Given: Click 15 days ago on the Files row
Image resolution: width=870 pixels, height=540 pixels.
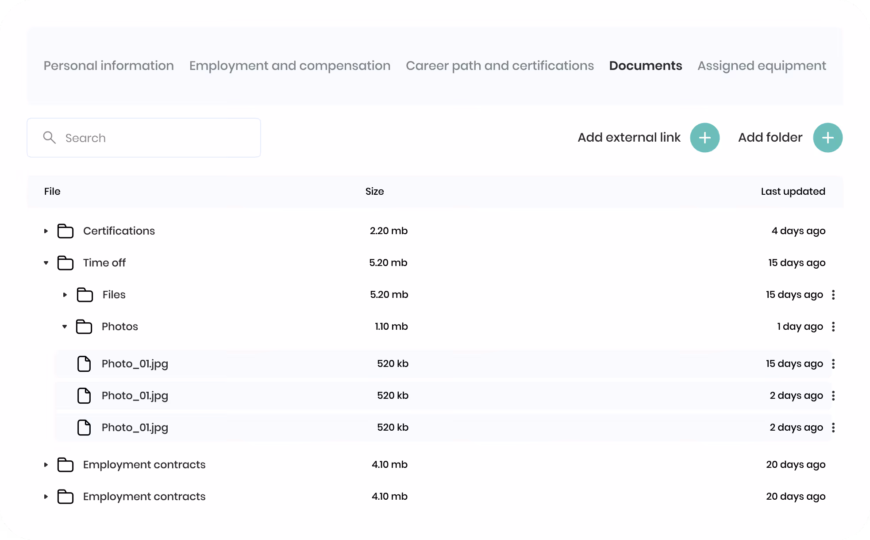Looking at the screenshot, I should coord(795,295).
